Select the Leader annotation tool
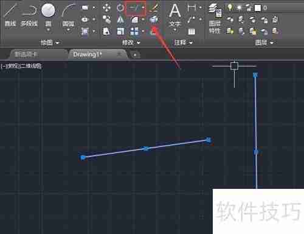The image size is (304, 234). (192, 19)
